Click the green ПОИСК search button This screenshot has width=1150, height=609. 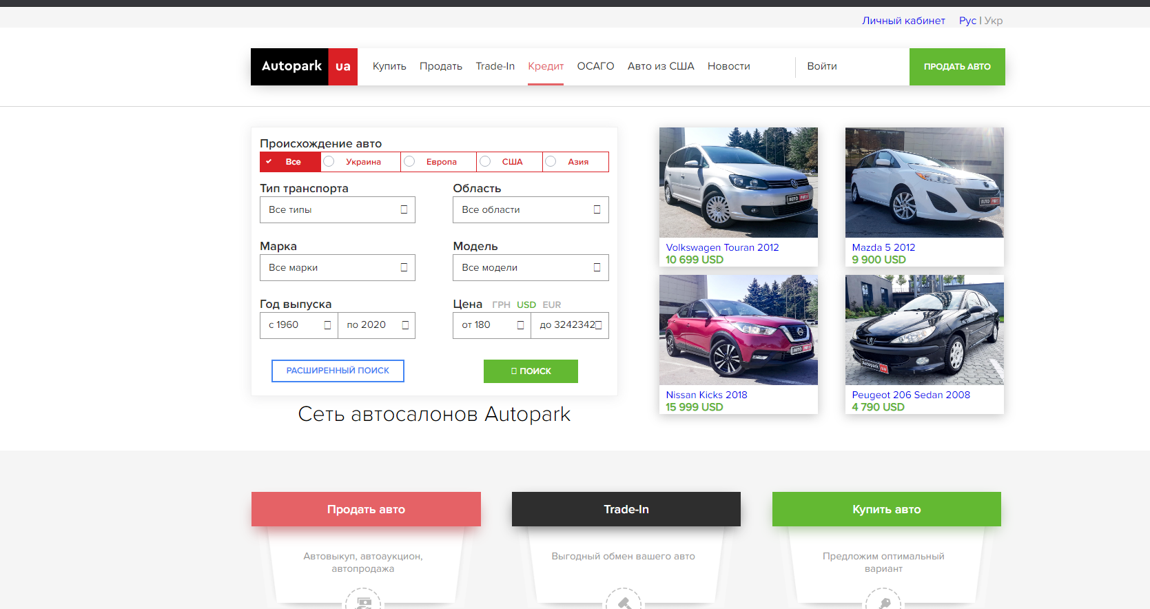click(531, 371)
